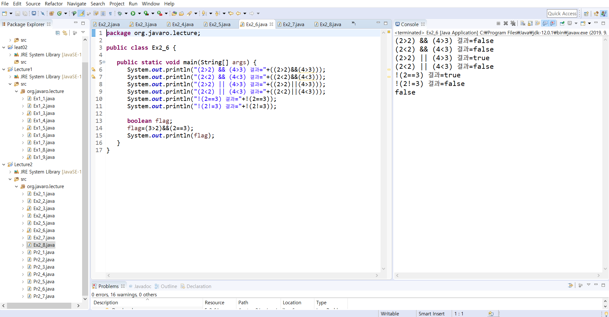Open the Source menu
The height and width of the screenshot is (317, 609).
click(x=33, y=4)
